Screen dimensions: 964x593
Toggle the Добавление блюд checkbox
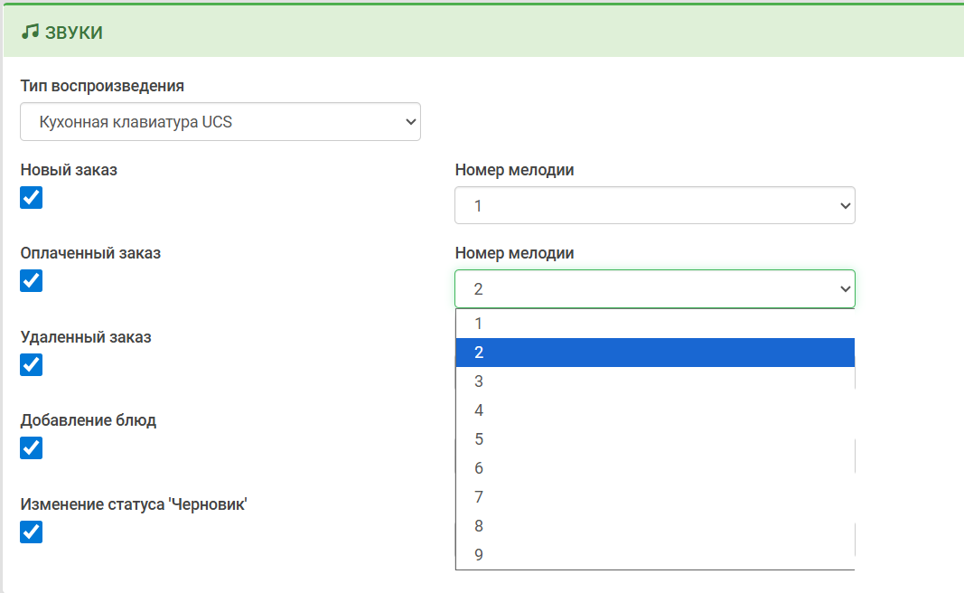click(32, 447)
